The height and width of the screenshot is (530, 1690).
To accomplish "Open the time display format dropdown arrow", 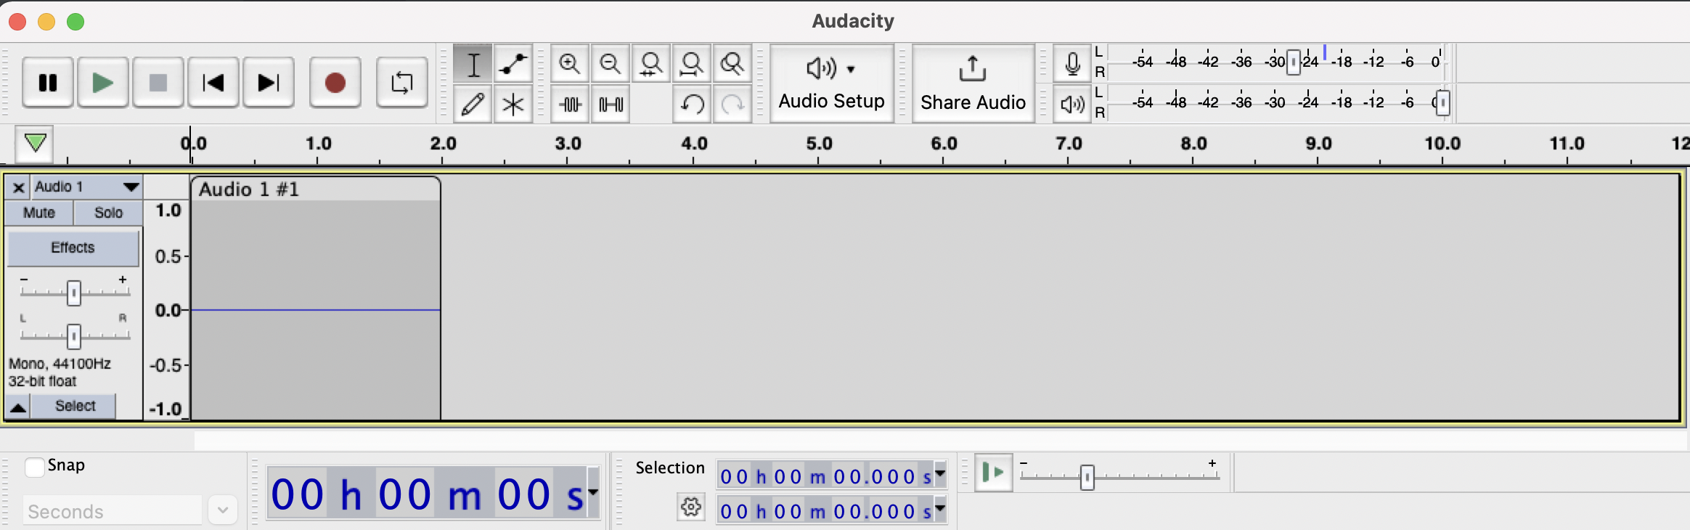I will point(593,493).
